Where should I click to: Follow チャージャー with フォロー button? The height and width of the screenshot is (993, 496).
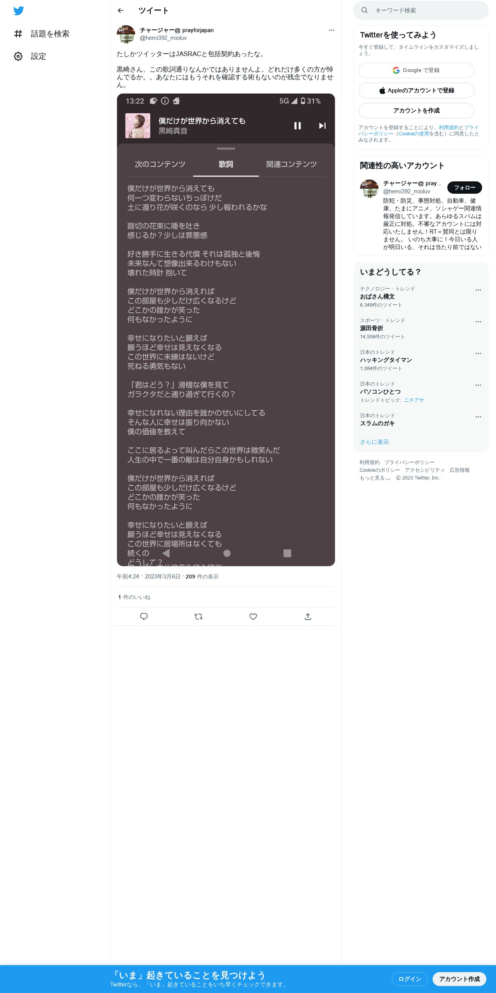click(x=464, y=188)
